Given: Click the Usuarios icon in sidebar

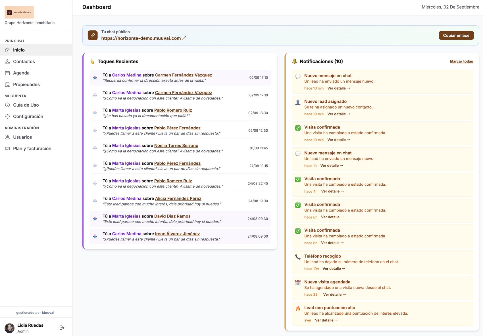Looking at the screenshot, I should tap(7, 137).
